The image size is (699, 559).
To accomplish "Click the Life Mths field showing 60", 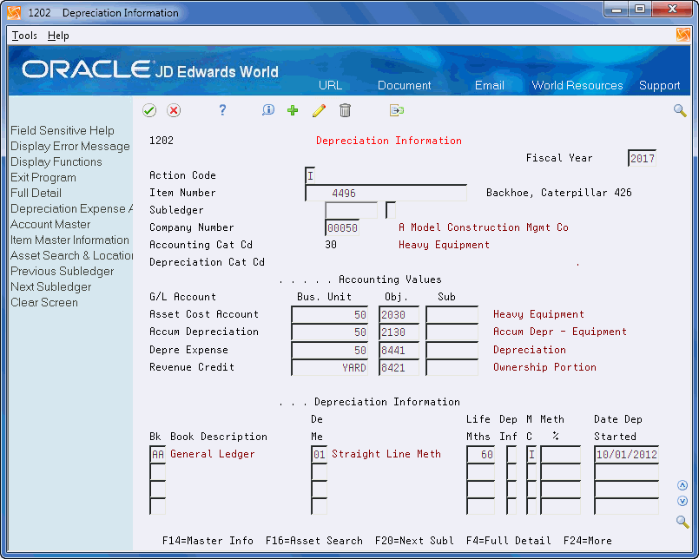I will click(480, 454).
